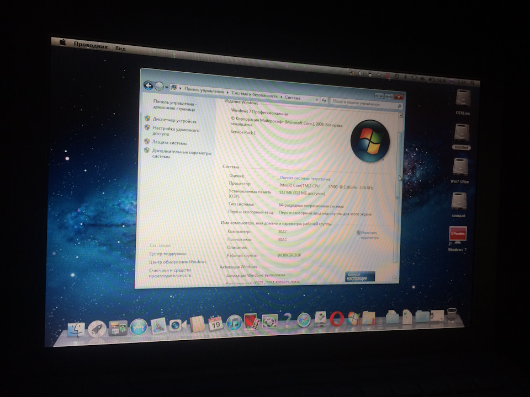Viewport: 530px width, 397px height.
Task: Open App Store from the dock
Action: point(139,327)
